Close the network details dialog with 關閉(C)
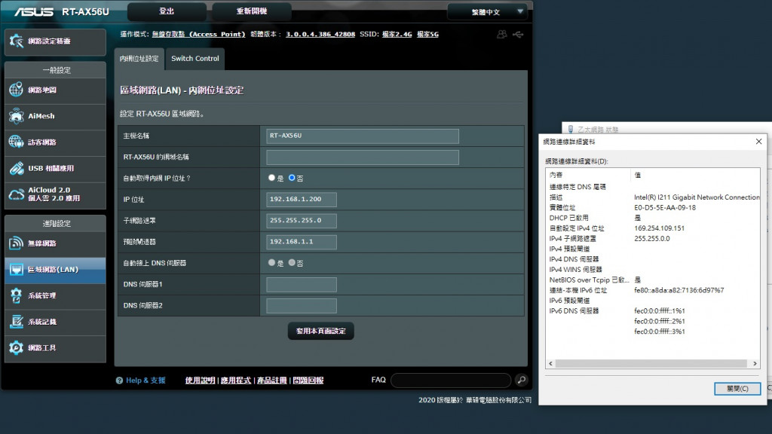772x434 pixels. click(x=737, y=389)
